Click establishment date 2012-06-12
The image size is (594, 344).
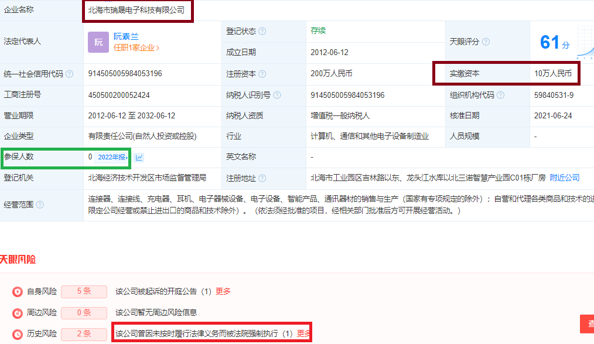330,52
